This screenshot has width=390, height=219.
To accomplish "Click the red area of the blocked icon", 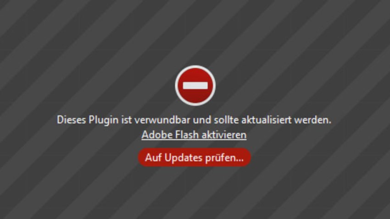I will pos(195,97).
